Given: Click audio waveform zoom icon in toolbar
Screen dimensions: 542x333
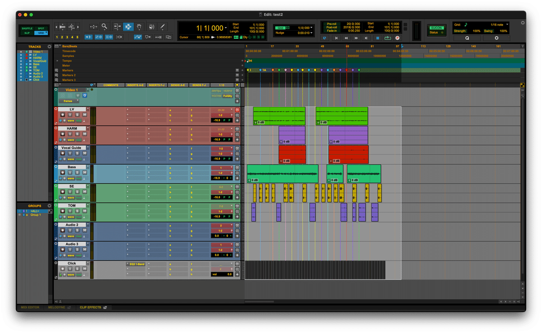Looking at the screenshot, I should (x=62, y=27).
